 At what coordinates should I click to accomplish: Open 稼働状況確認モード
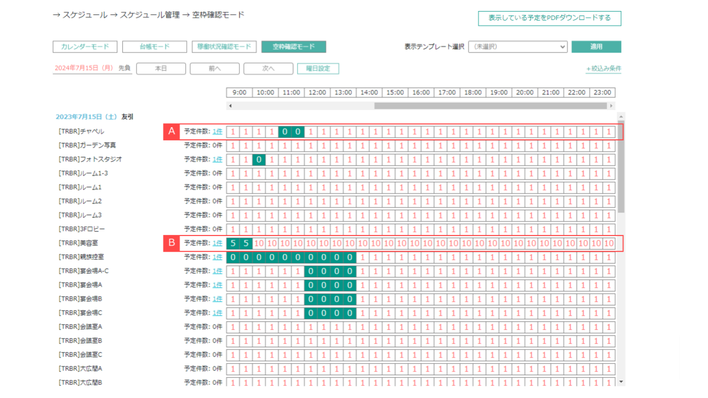[224, 46]
